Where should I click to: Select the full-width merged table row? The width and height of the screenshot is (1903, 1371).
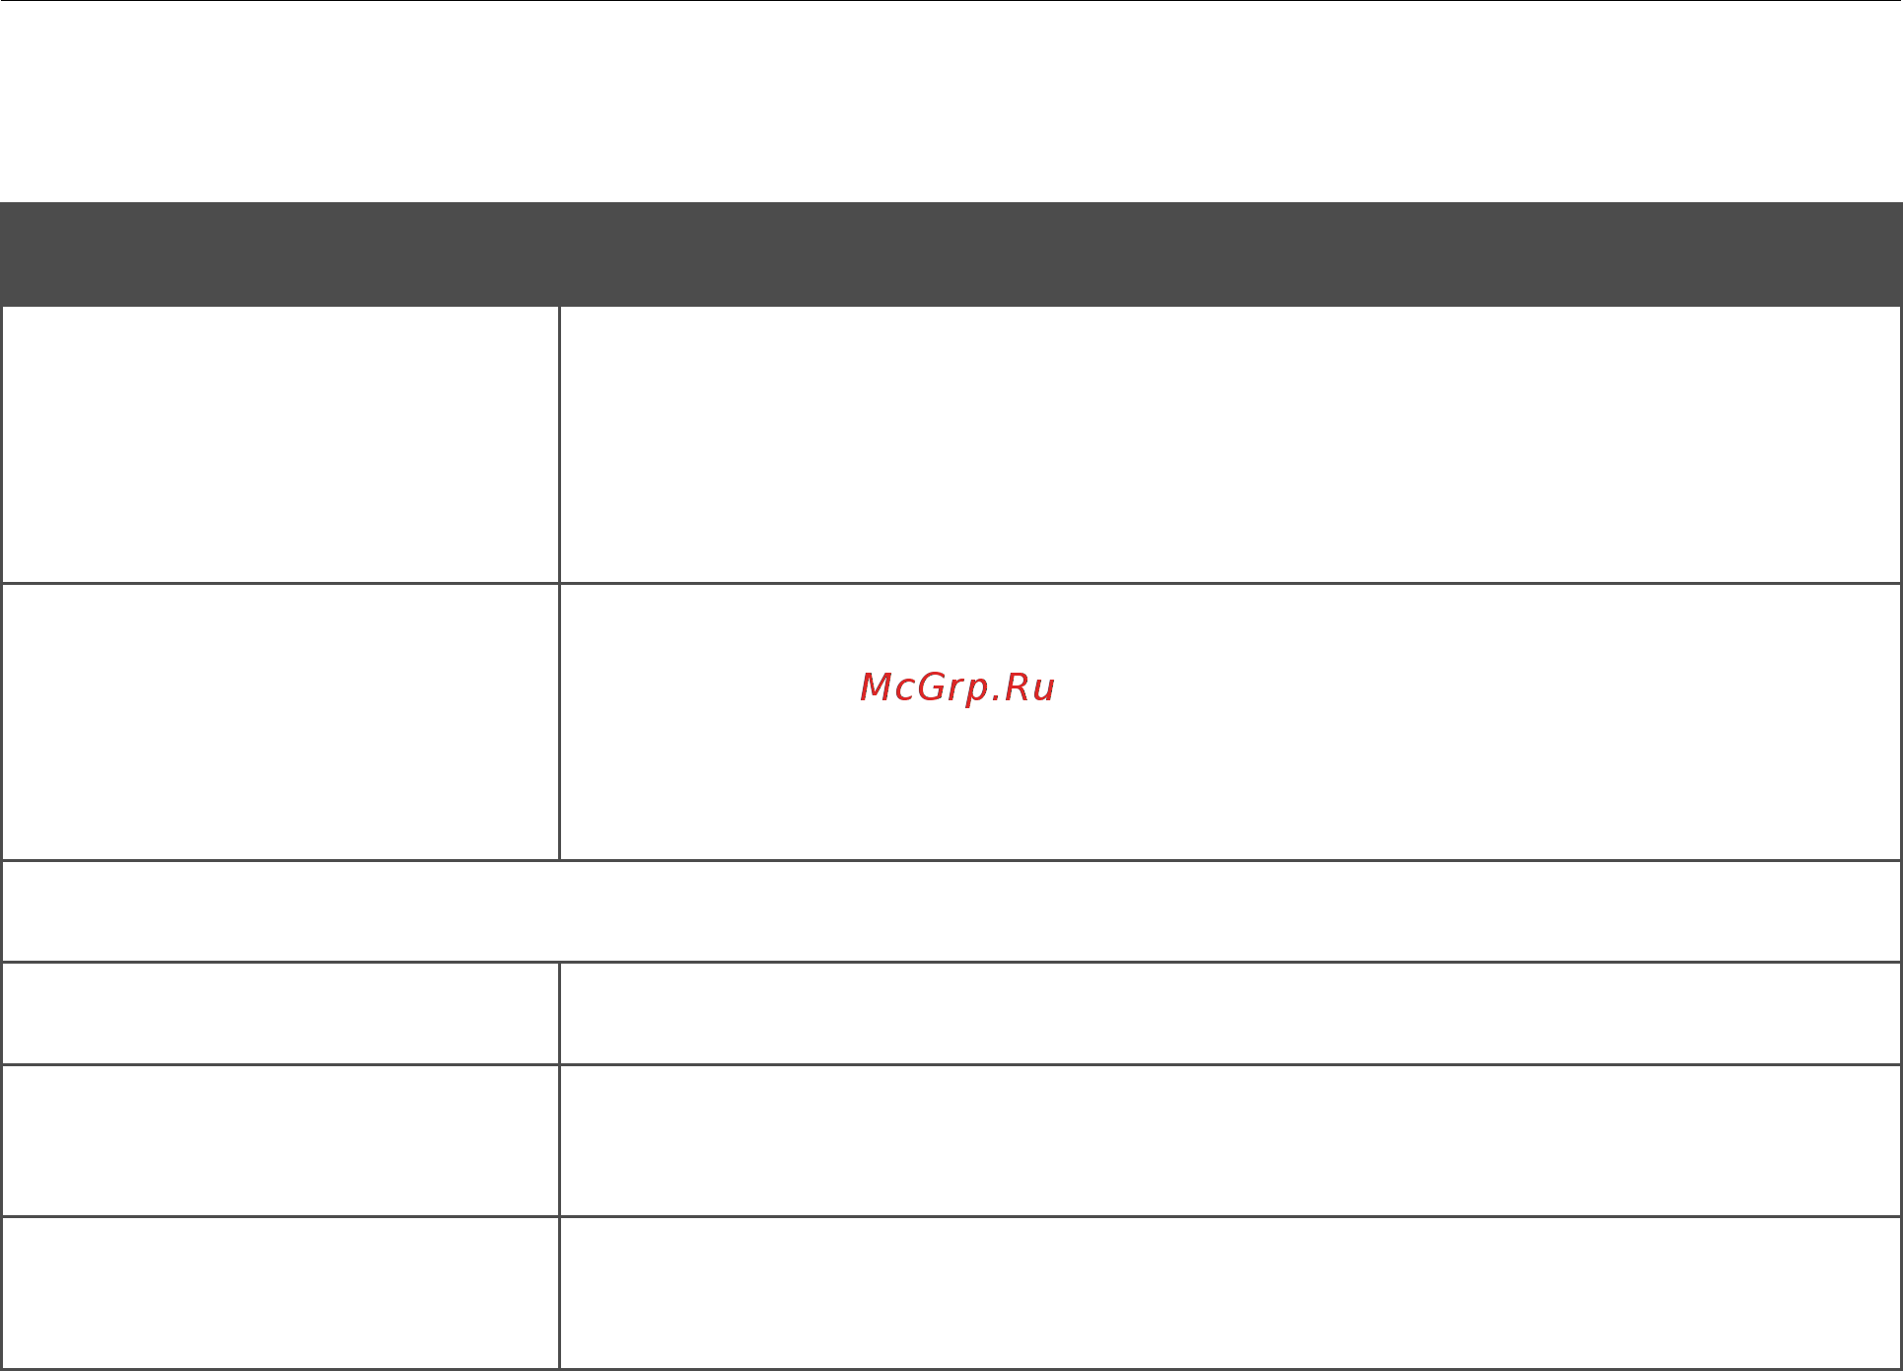click(951, 911)
